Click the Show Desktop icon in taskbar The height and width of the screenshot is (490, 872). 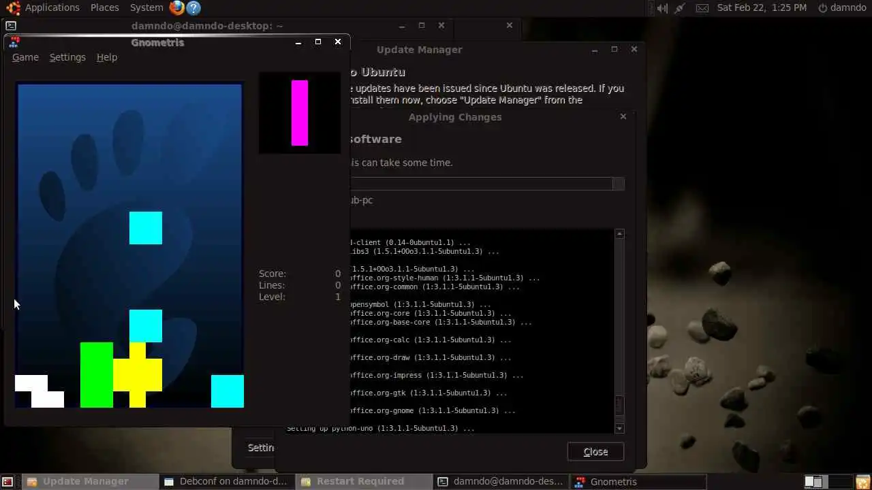click(8, 482)
